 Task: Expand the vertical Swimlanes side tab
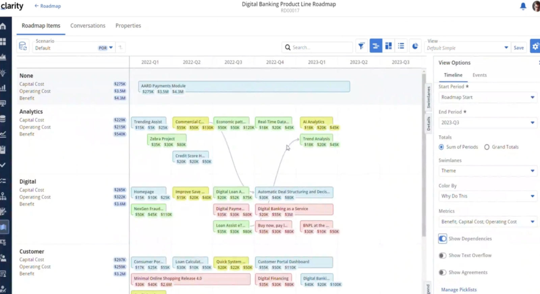428,97
